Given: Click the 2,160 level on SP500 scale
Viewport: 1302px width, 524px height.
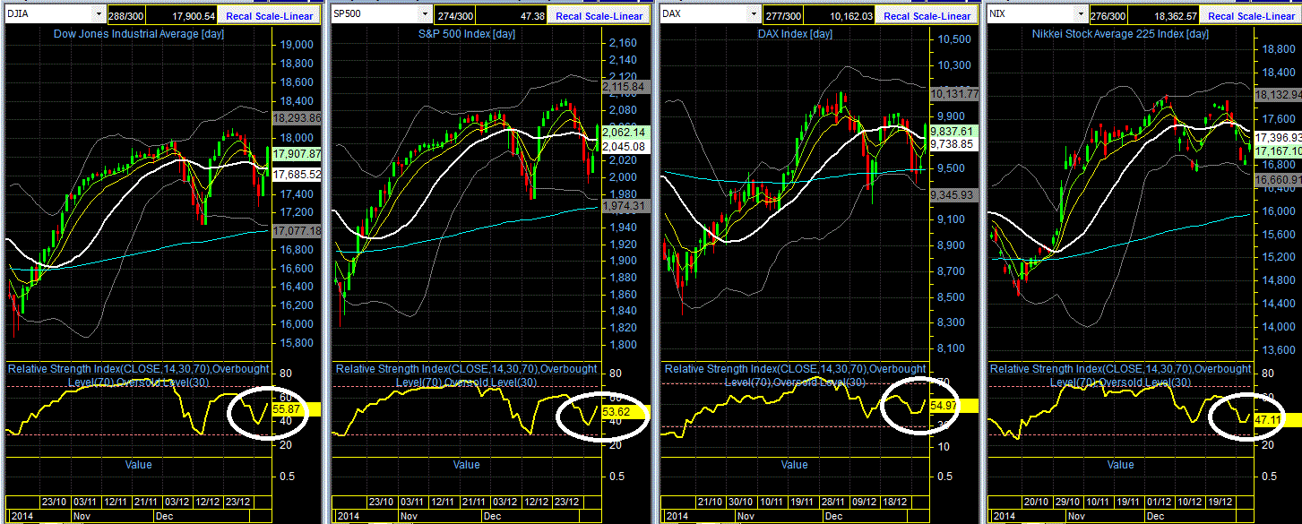Looking at the screenshot, I should 622,43.
